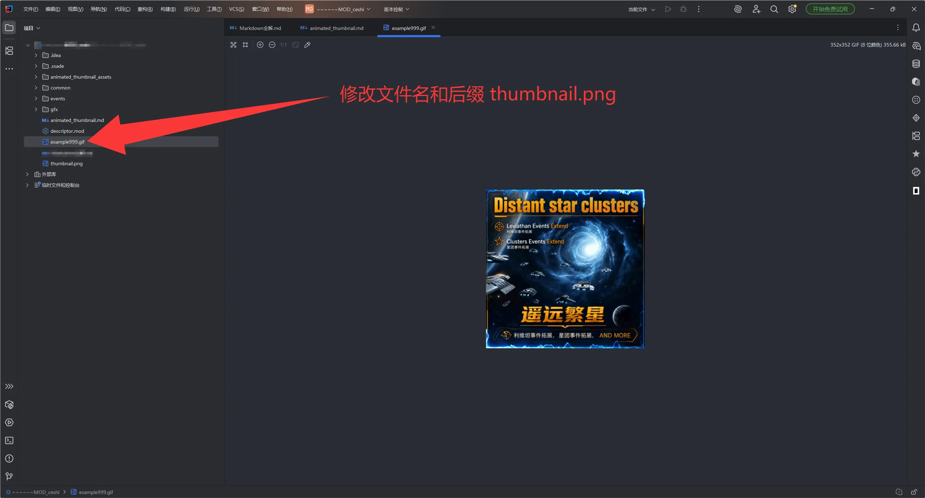The image size is (925, 498).
Task: Expand hidden tool windows double chevron
Action: pyautogui.click(x=9, y=386)
